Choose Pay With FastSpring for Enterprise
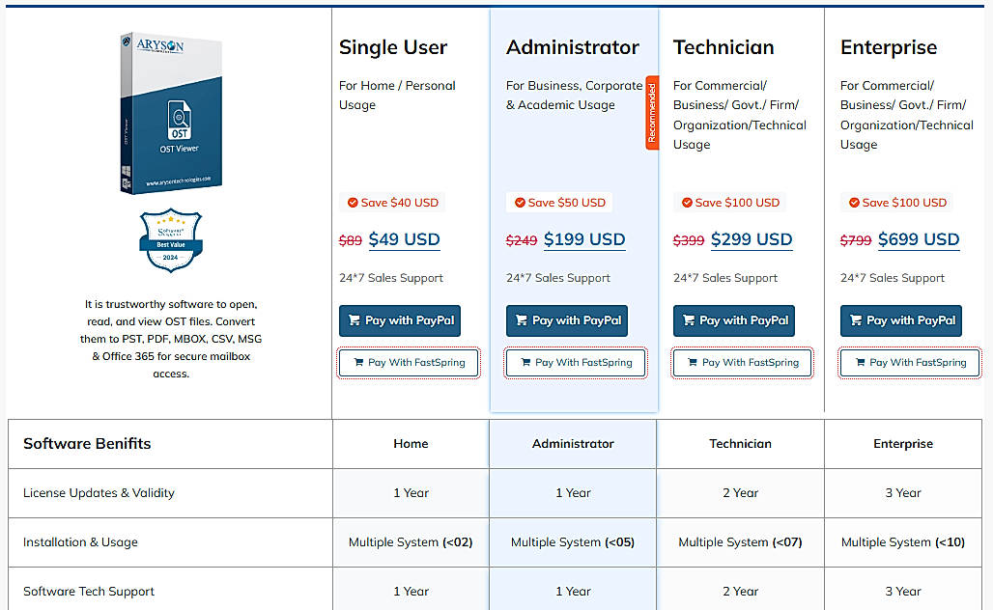 click(910, 363)
